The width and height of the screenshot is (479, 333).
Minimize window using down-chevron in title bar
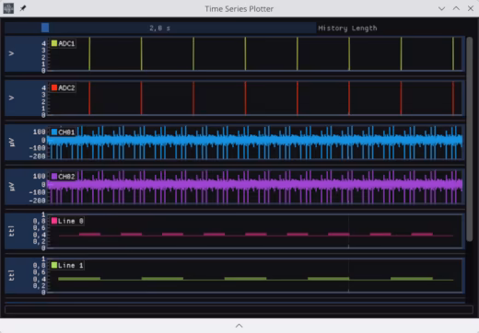pyautogui.click(x=441, y=8)
